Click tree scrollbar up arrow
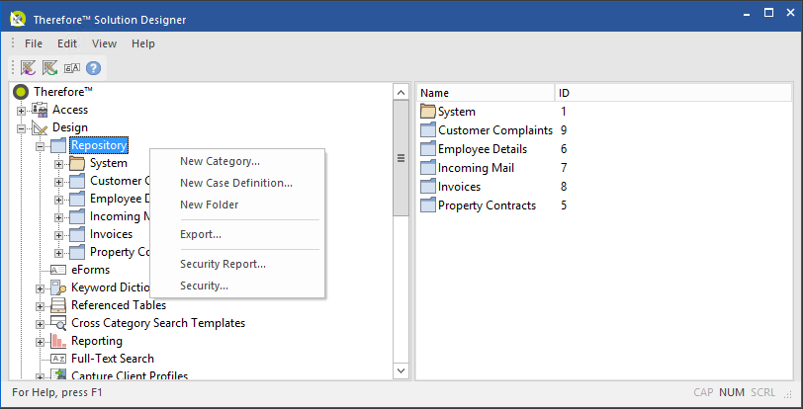 401,93
